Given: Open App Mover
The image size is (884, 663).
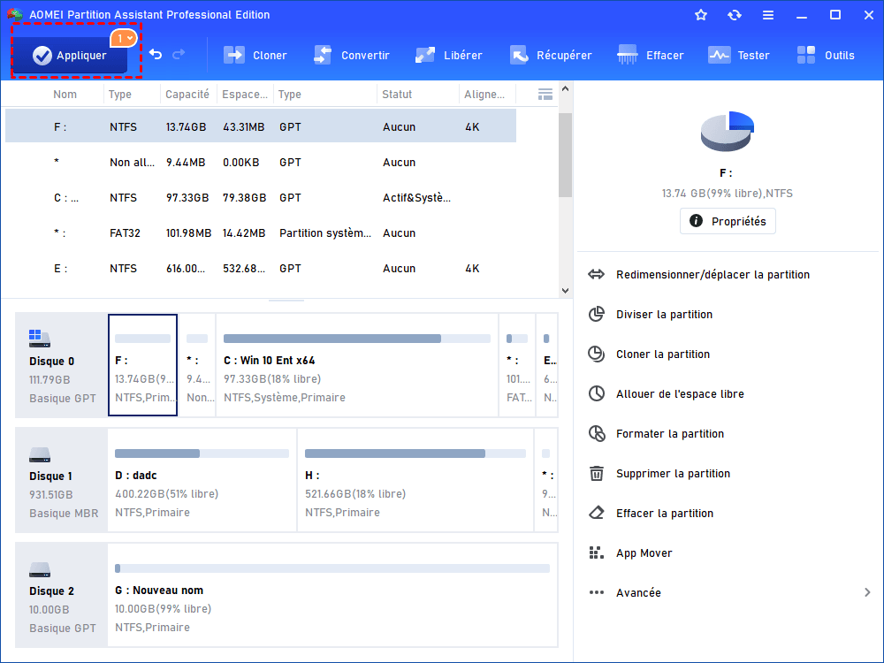Looking at the screenshot, I should pyautogui.click(x=644, y=553).
